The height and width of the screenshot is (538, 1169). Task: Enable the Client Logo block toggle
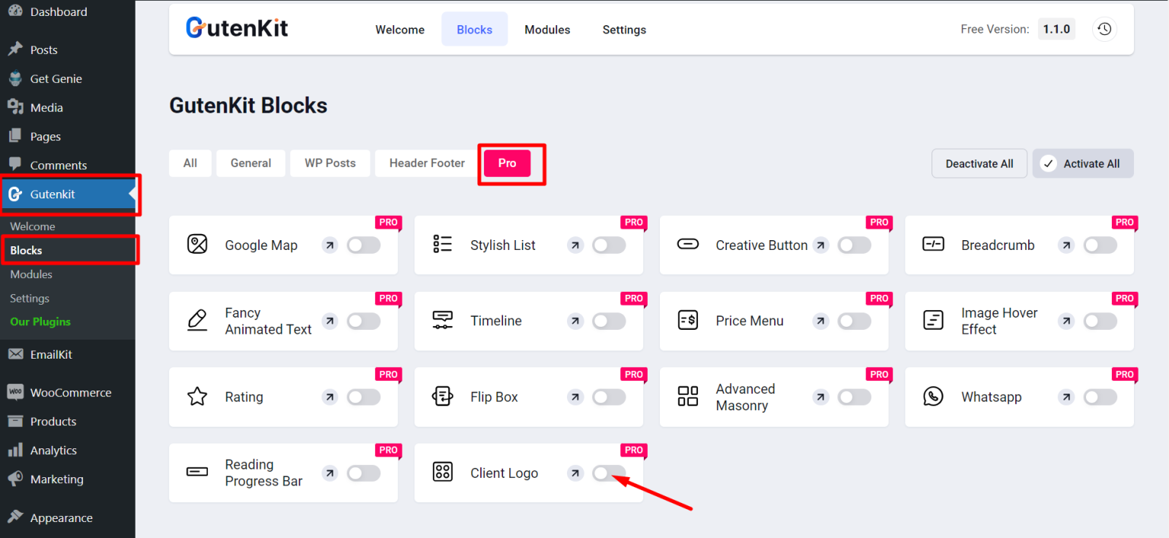click(609, 473)
